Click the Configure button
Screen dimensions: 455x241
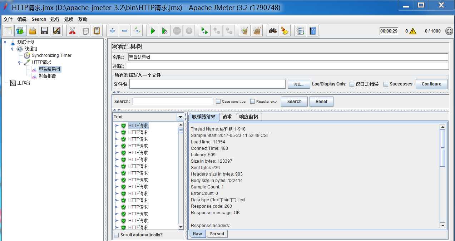[x=431, y=84]
